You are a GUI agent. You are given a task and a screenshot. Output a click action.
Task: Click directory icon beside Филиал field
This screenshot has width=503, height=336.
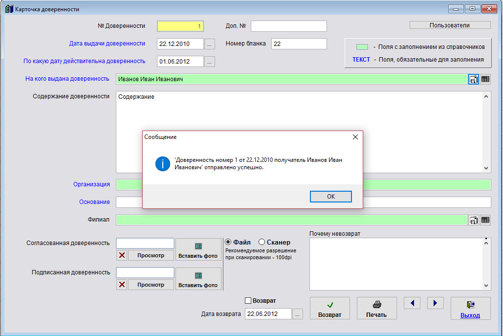click(474, 220)
